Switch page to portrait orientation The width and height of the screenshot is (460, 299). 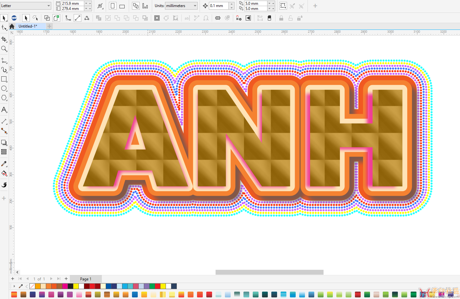pos(112,6)
